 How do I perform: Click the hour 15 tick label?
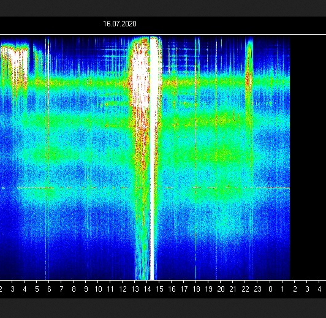159,289
